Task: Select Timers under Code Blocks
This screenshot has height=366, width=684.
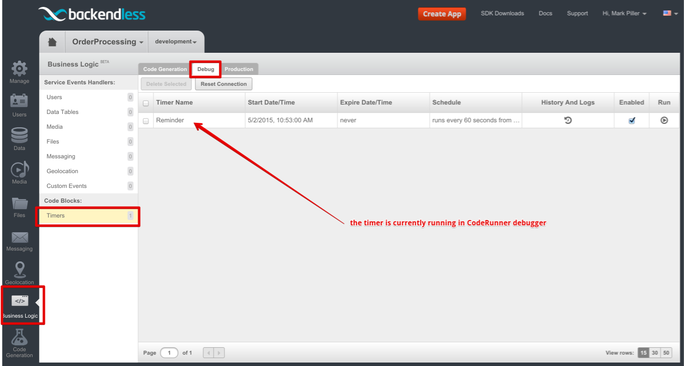Action: [x=89, y=216]
